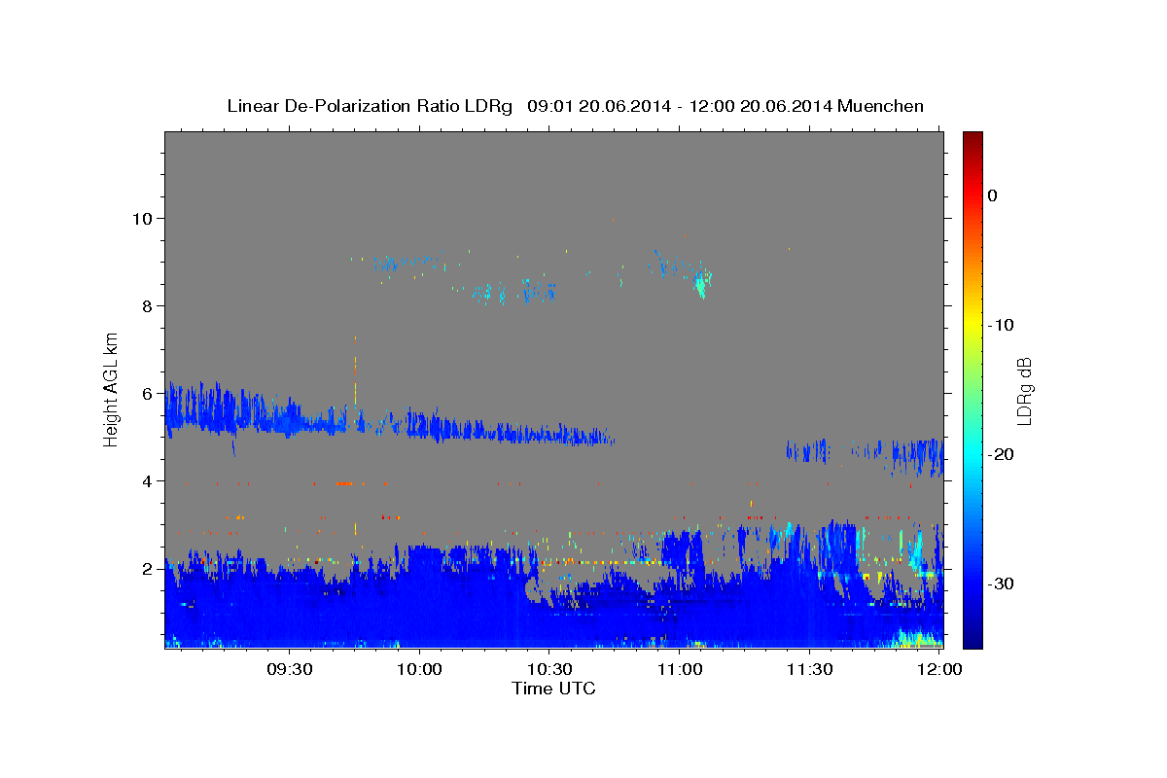Click the colorbar value 0
The image size is (1167, 778).
pyautogui.click(x=993, y=195)
